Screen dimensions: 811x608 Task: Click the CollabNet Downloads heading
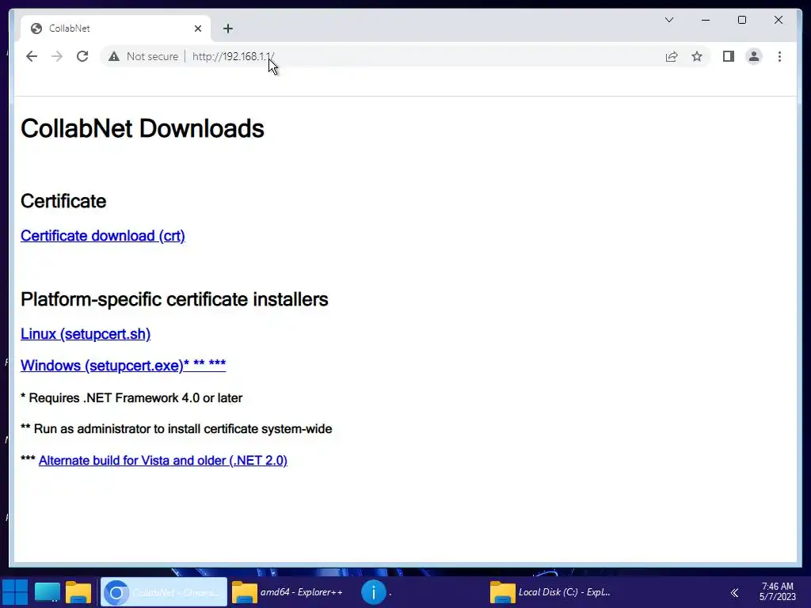click(143, 128)
